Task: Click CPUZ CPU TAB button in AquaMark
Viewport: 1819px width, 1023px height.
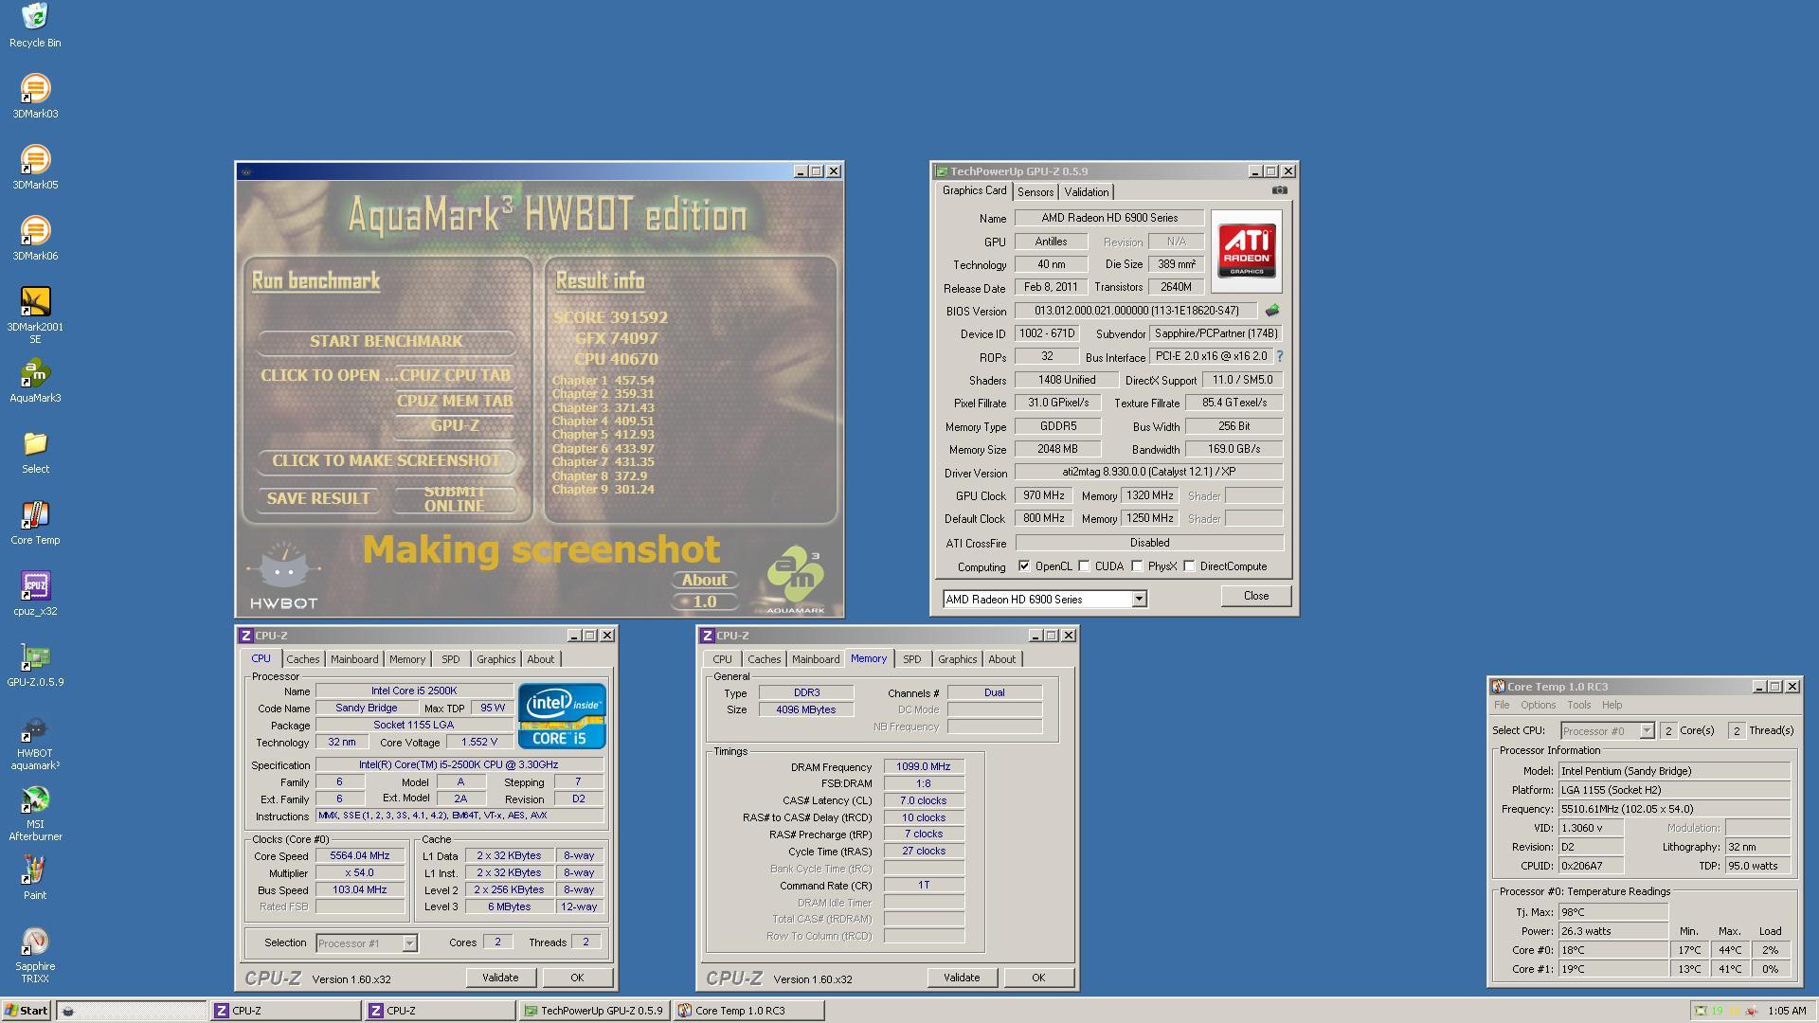Action: point(455,376)
